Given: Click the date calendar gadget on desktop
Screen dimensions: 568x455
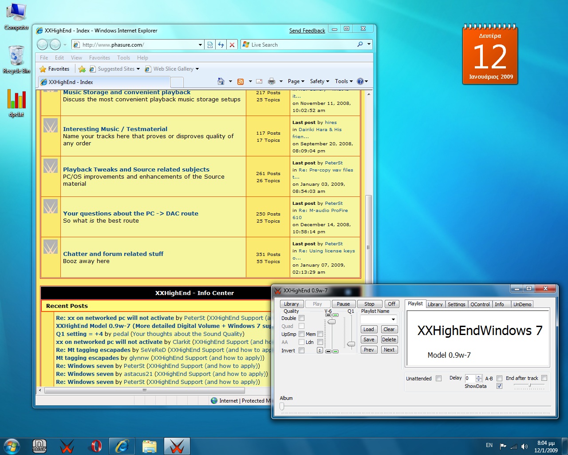Looking at the screenshot, I should pyautogui.click(x=490, y=55).
